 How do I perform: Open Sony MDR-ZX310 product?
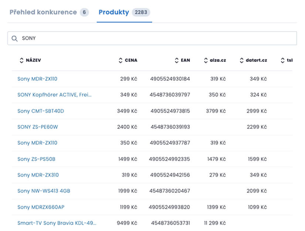click(38, 175)
